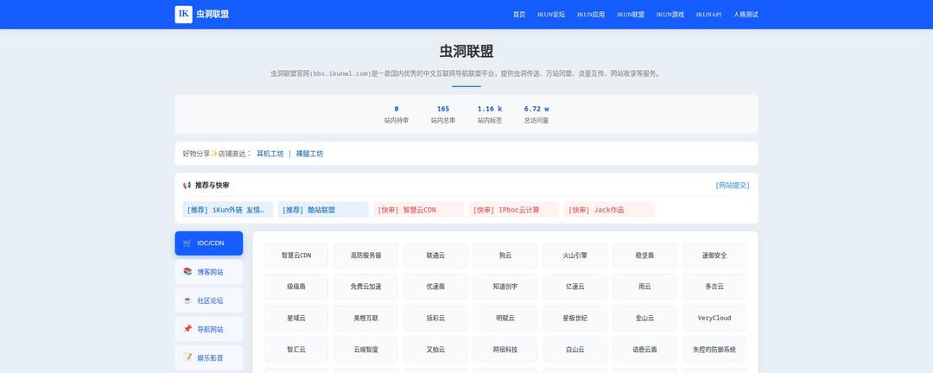The width and height of the screenshot is (933, 373).
Task: Open the 稳坚盾 site card
Action: 644,256
